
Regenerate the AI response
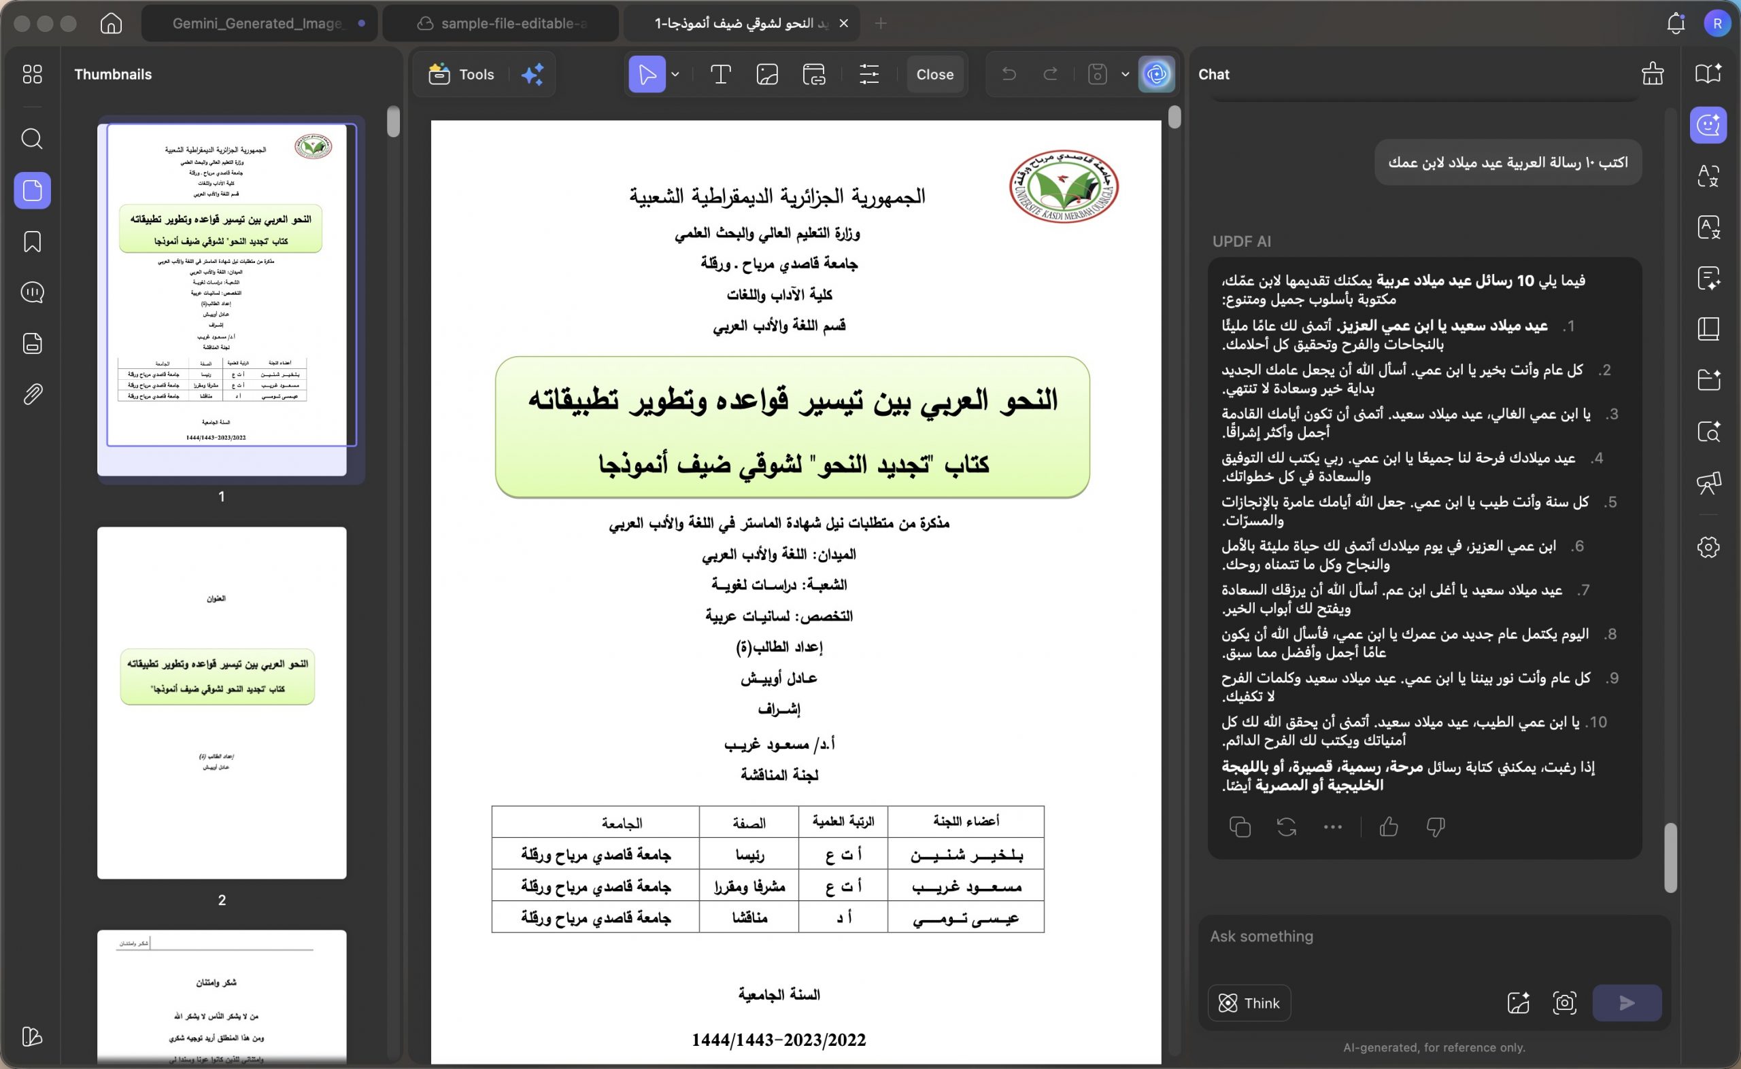(1286, 826)
